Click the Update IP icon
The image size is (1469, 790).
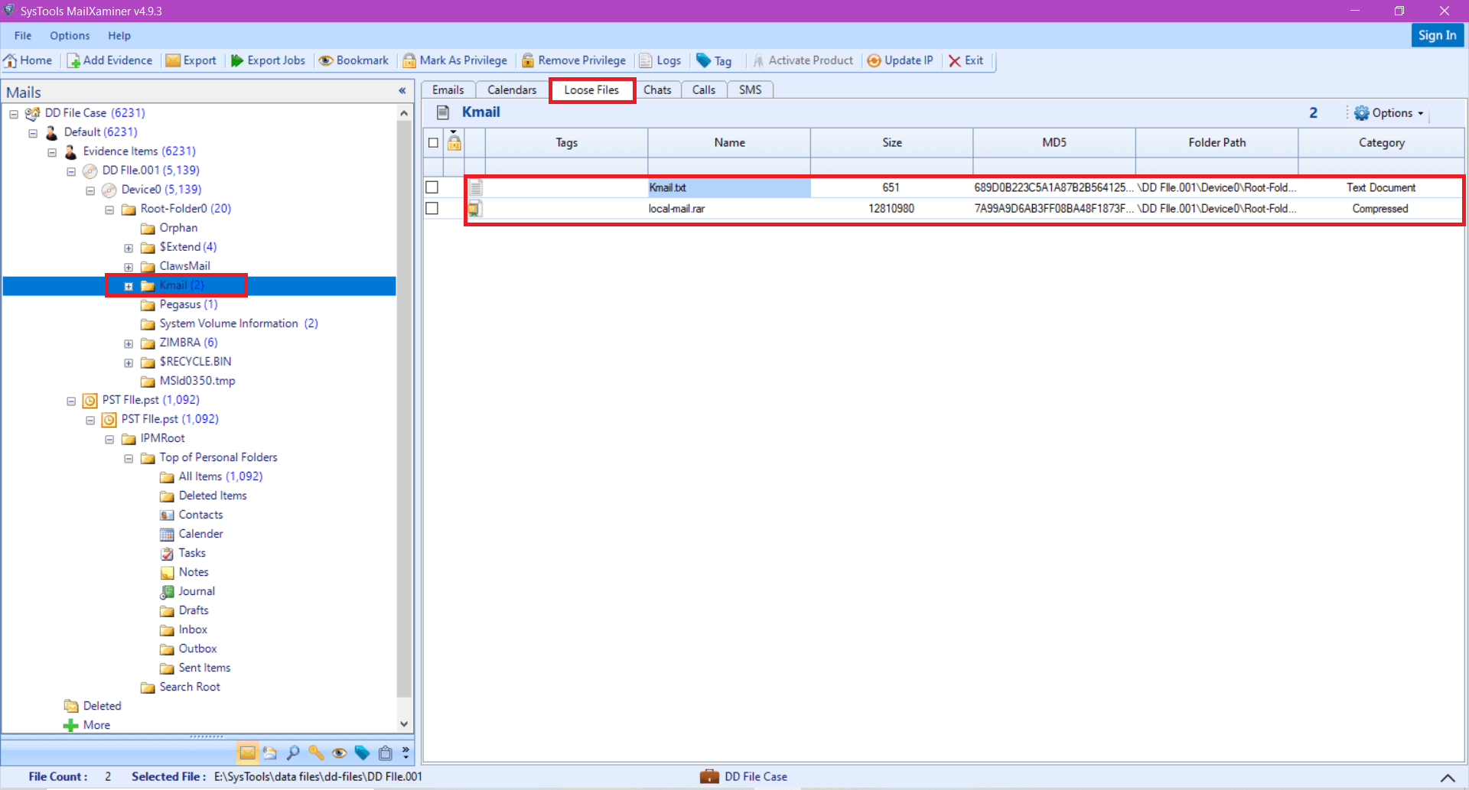[x=901, y=60]
